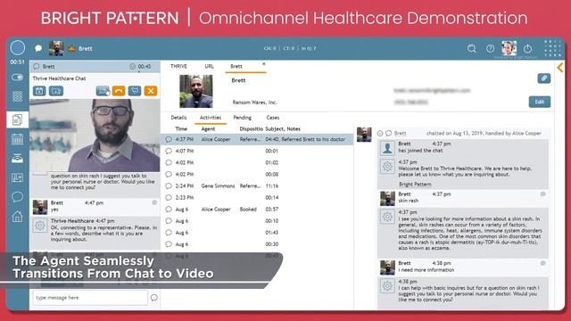Select the 4:02 PM activity lasting 00:08
The width and height of the screenshot is (571, 321).
tap(257, 175)
